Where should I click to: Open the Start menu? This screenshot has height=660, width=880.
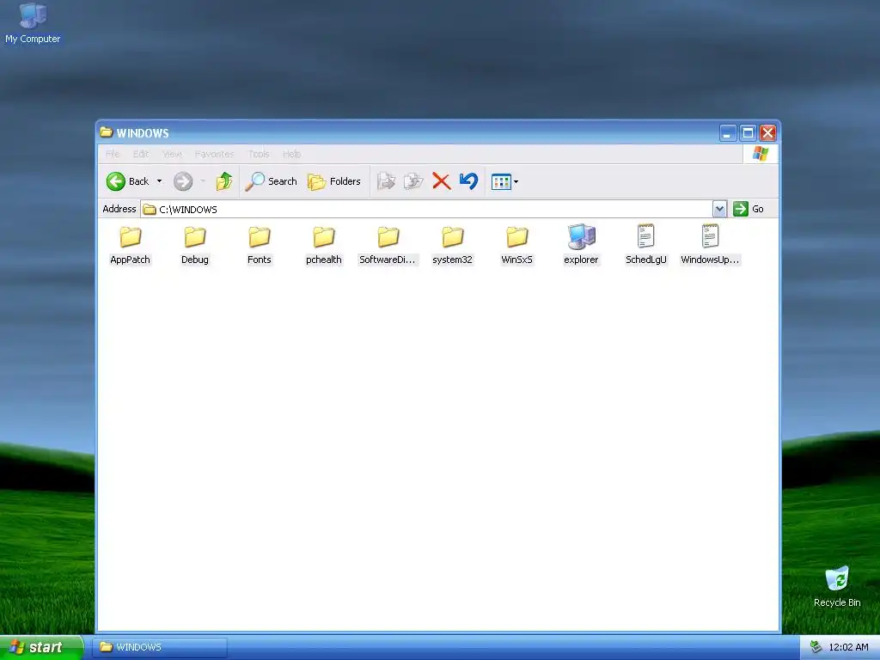[x=41, y=647]
